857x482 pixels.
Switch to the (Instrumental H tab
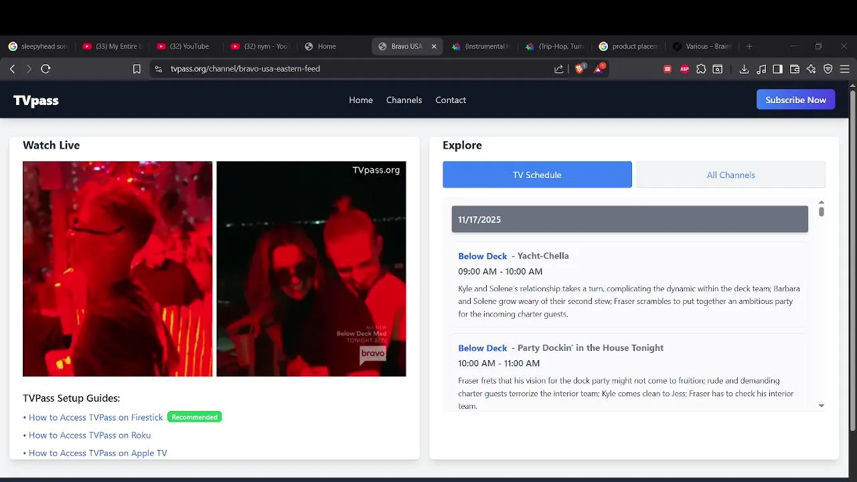[481, 46]
